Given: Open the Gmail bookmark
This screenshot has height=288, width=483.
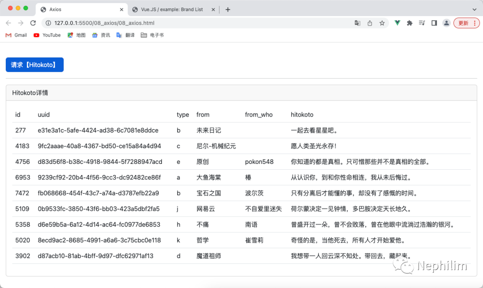Looking at the screenshot, I should point(17,35).
